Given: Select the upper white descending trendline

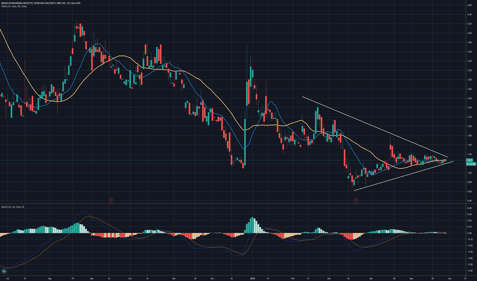Looking at the screenshot, I should coord(375,127).
